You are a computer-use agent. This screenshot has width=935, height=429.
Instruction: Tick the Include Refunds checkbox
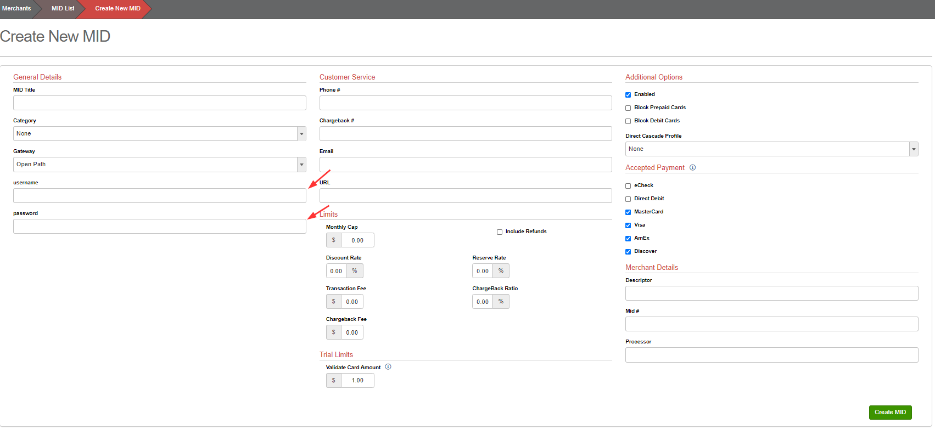[x=500, y=232]
